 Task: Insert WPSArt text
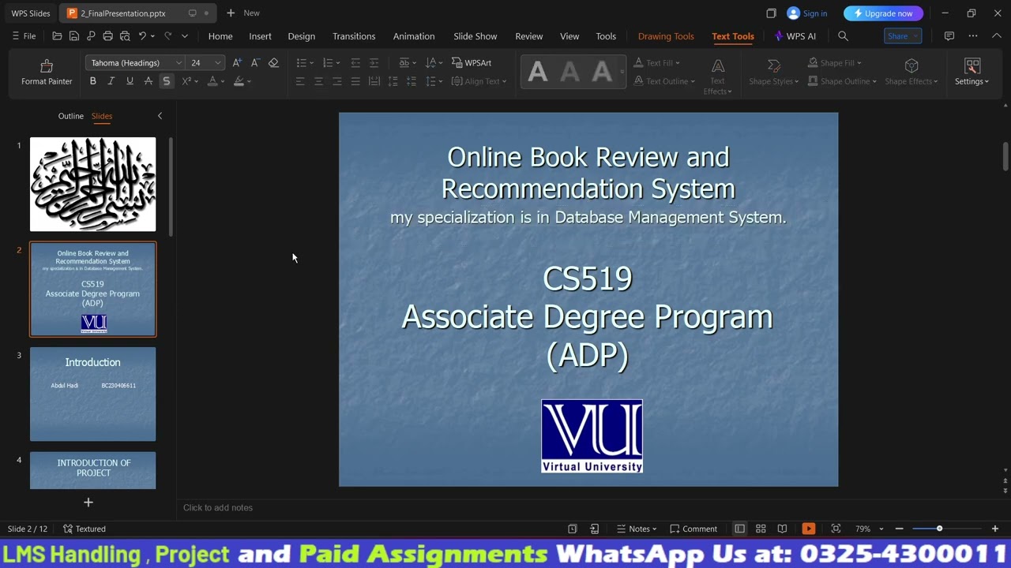coord(472,63)
